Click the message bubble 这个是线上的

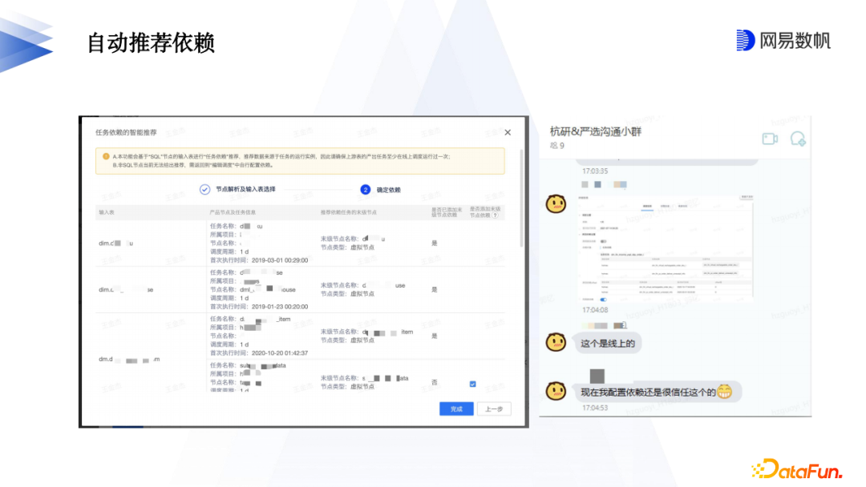608,344
